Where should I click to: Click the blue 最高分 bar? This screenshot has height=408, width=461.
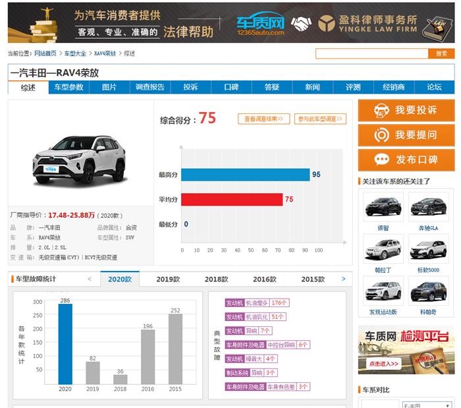(246, 175)
